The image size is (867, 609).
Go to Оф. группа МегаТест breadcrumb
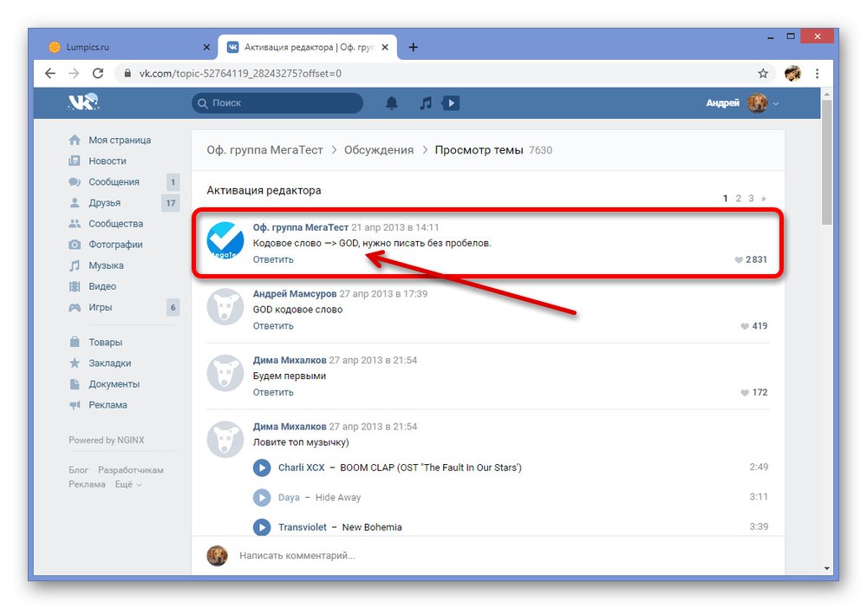tap(264, 150)
